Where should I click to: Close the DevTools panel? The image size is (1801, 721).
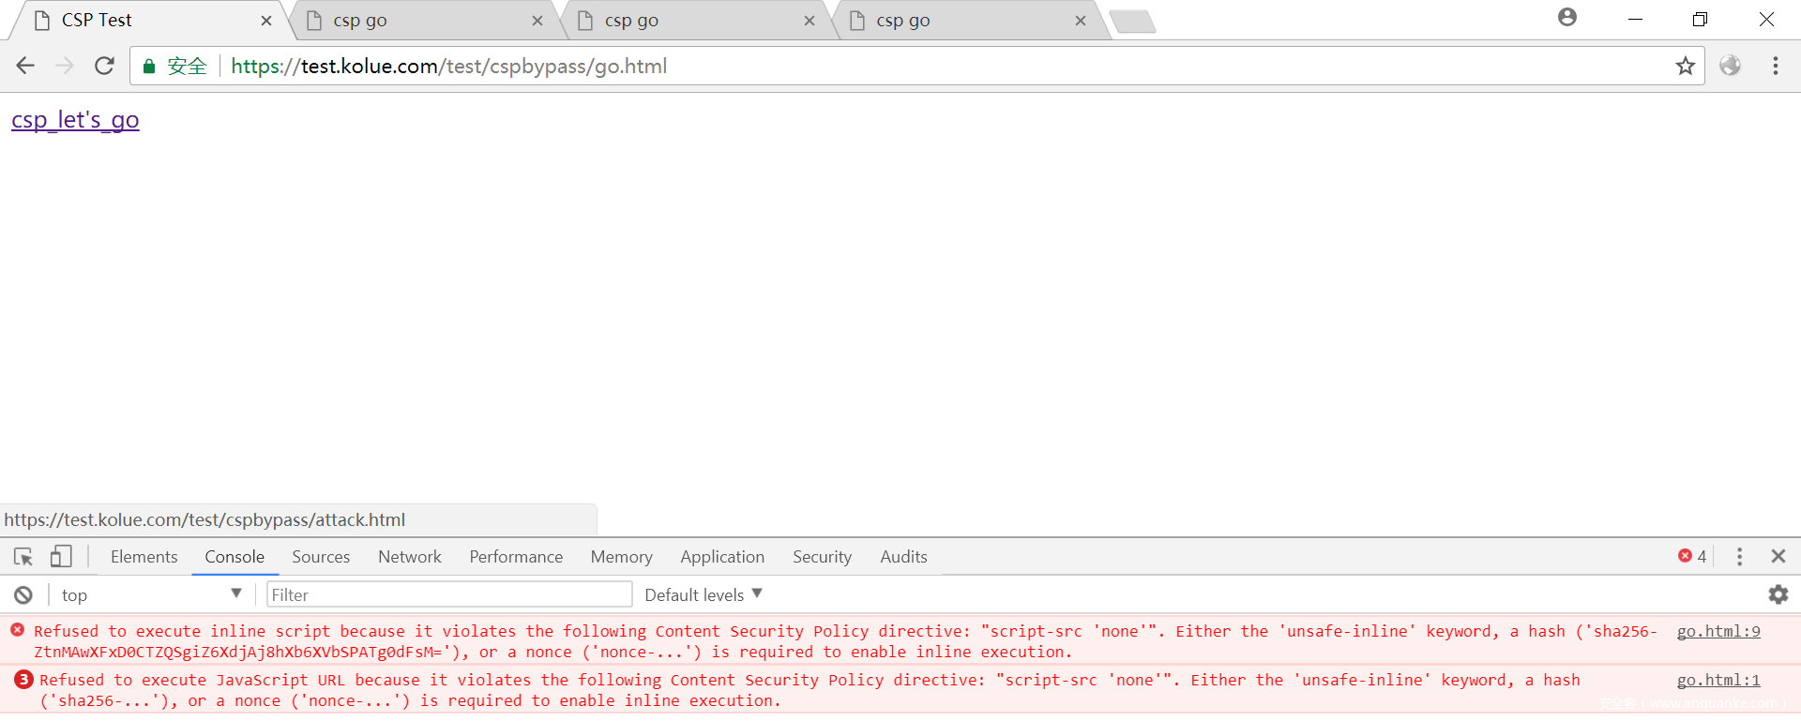pyautogui.click(x=1778, y=556)
